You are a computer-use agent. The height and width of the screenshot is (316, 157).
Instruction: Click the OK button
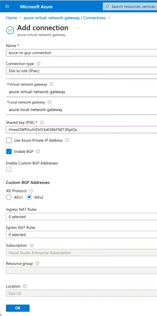click(x=18, y=308)
